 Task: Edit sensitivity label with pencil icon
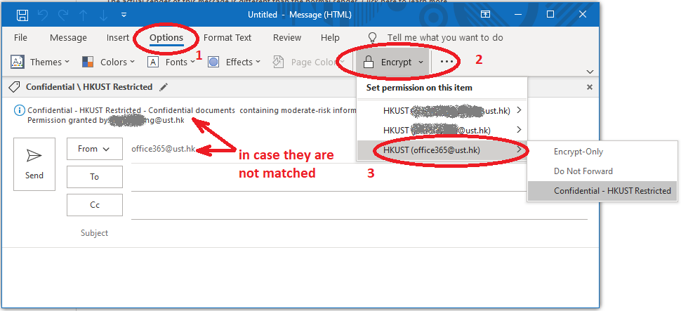[x=164, y=87]
